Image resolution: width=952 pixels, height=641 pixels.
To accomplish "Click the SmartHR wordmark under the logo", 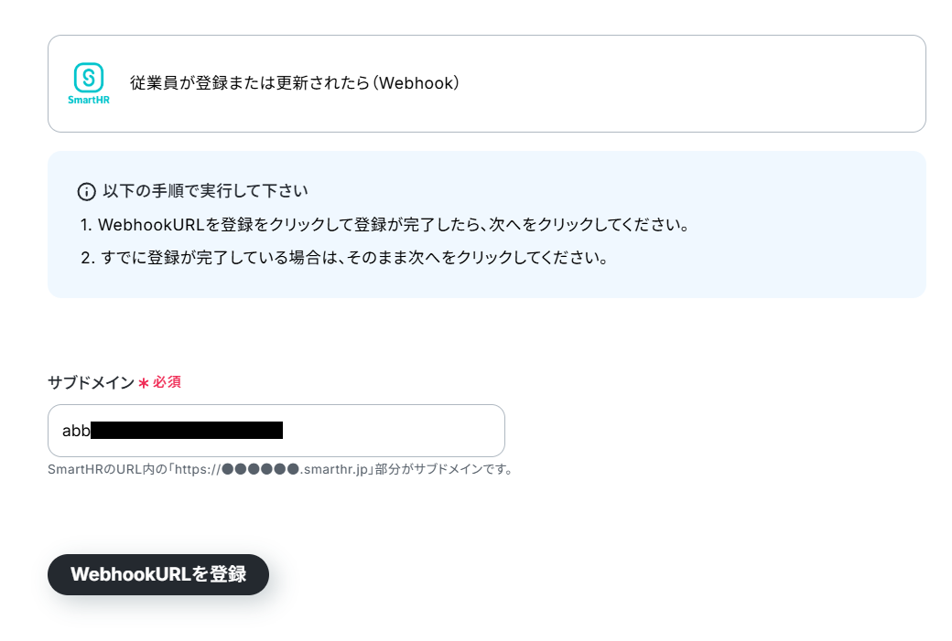I will click(x=89, y=100).
